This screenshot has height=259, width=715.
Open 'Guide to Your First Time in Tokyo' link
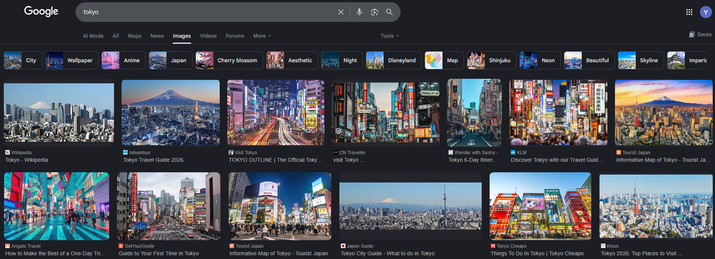(159, 253)
